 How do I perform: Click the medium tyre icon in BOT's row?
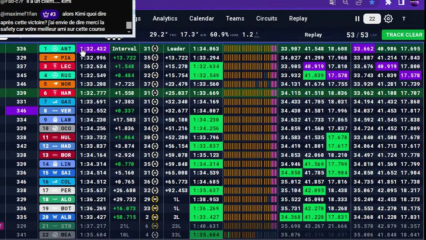pyautogui.click(x=155, y=208)
